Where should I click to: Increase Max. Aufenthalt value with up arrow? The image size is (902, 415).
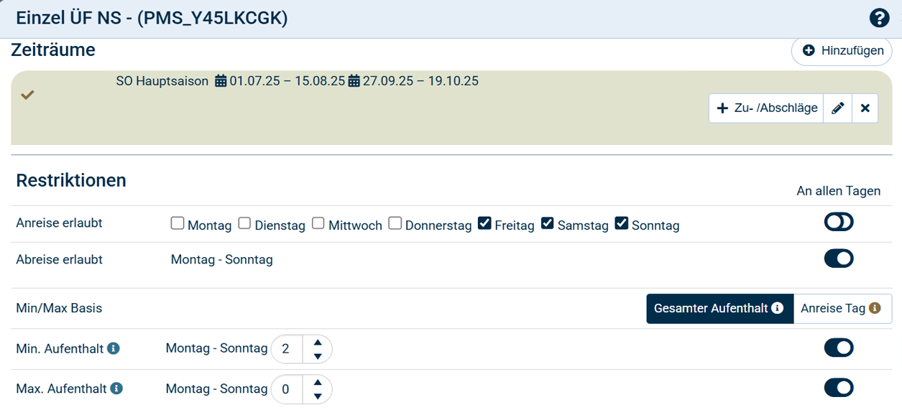tap(318, 383)
